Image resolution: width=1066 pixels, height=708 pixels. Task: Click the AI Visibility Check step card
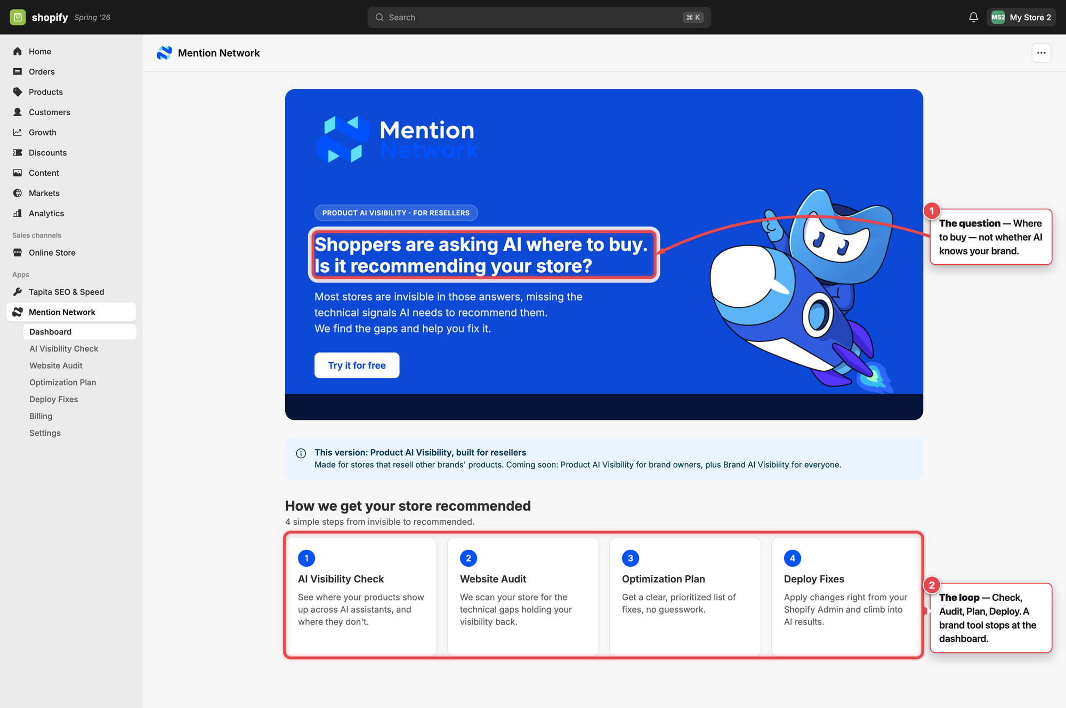point(361,596)
